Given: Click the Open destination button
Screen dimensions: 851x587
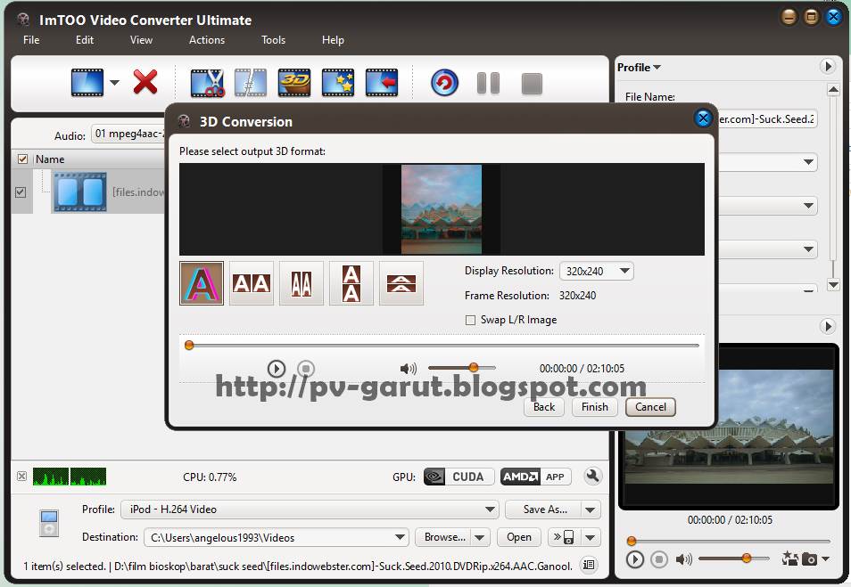Looking at the screenshot, I should coord(519,537).
